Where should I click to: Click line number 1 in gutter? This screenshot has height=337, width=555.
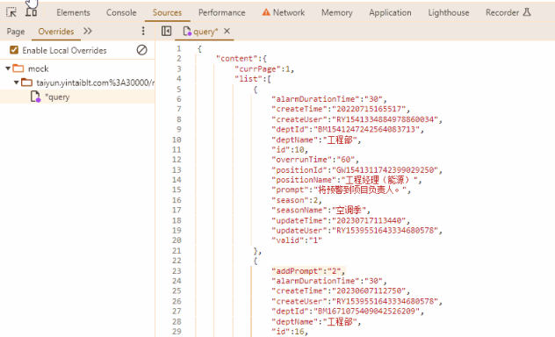click(179, 48)
